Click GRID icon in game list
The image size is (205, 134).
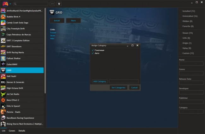(x=3, y=70)
